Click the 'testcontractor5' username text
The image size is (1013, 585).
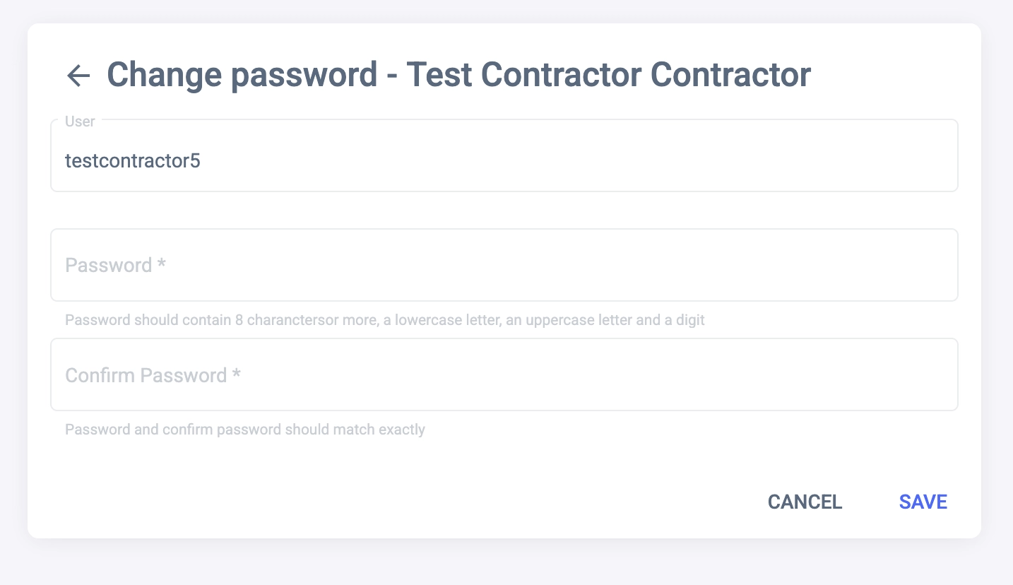pos(133,161)
